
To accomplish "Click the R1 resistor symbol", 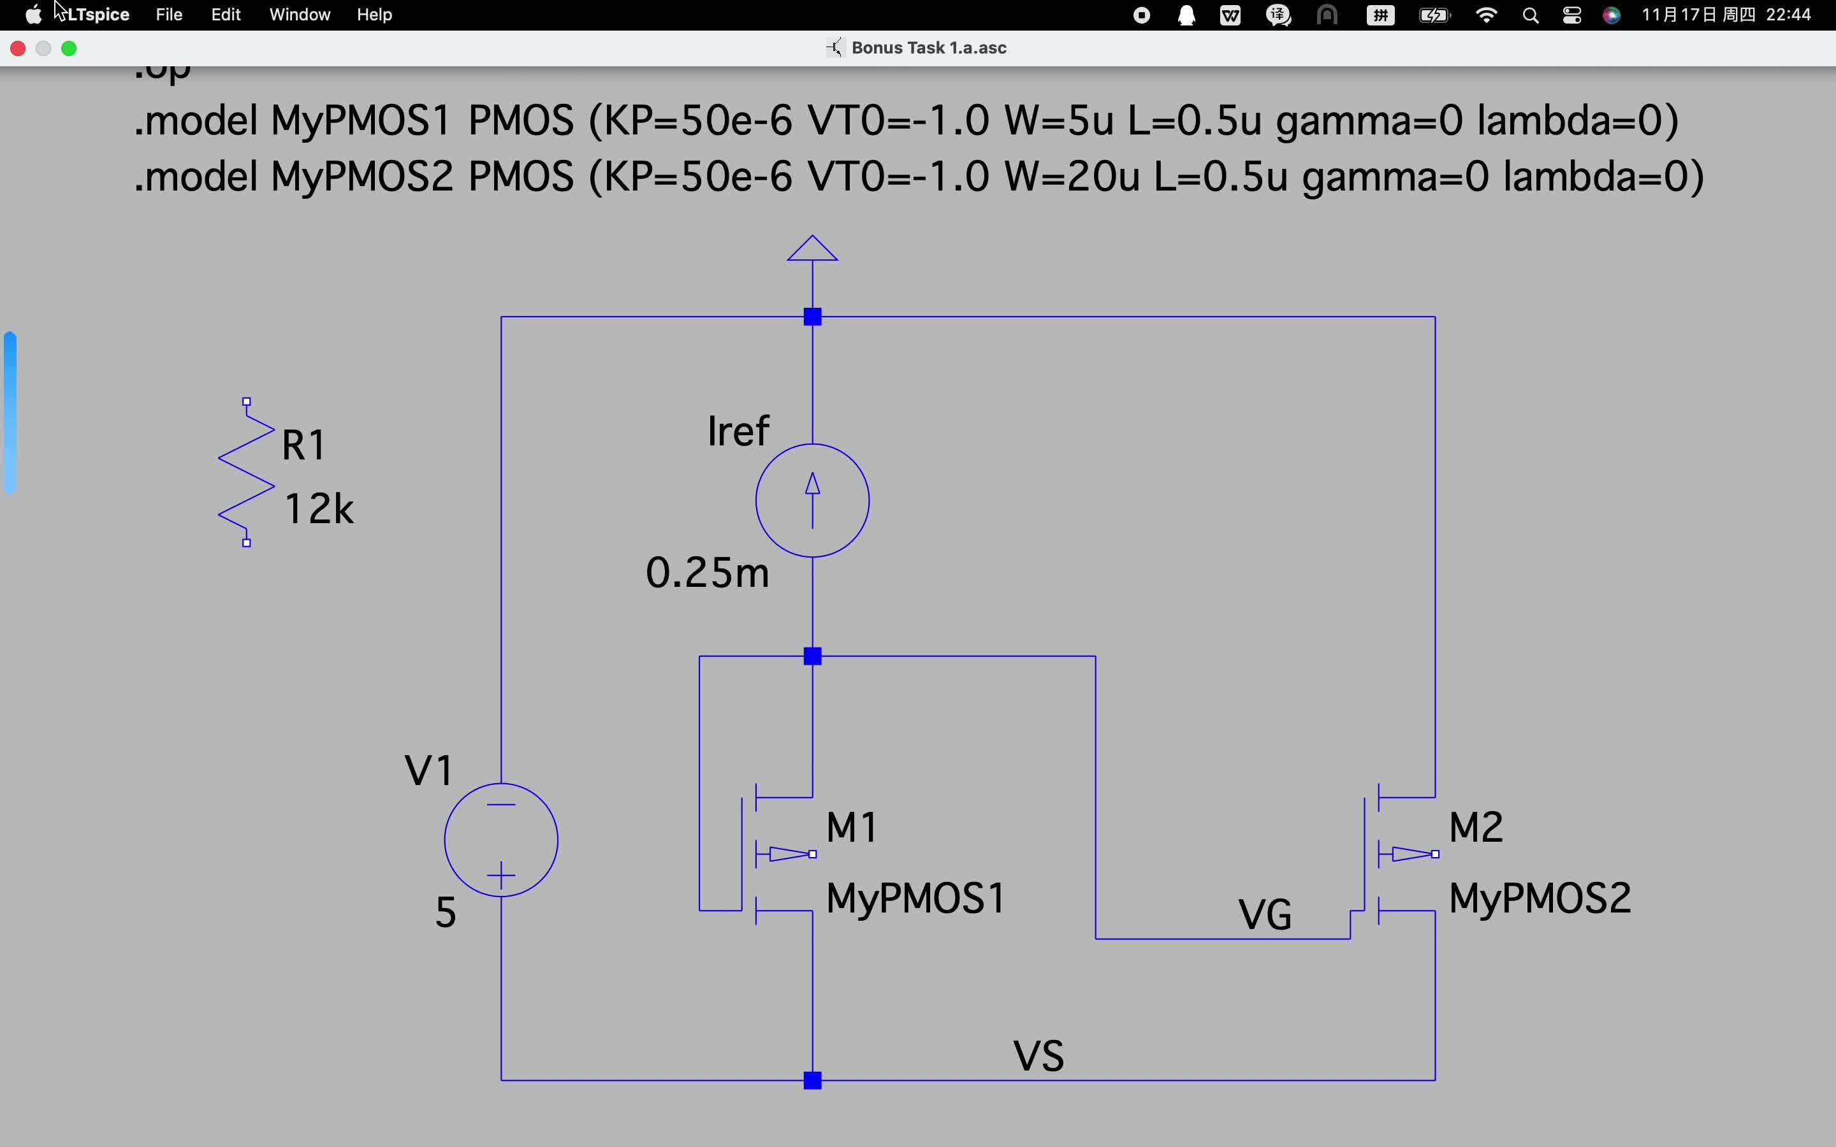I will [x=246, y=472].
